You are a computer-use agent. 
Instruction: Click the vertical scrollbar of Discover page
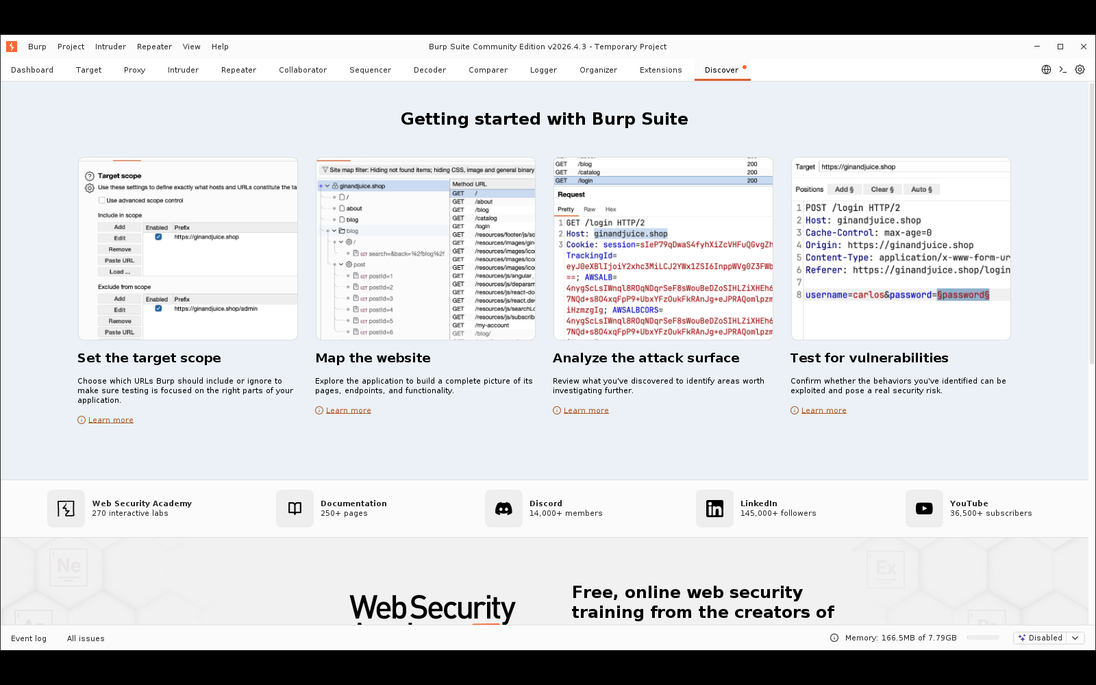(x=1092, y=223)
